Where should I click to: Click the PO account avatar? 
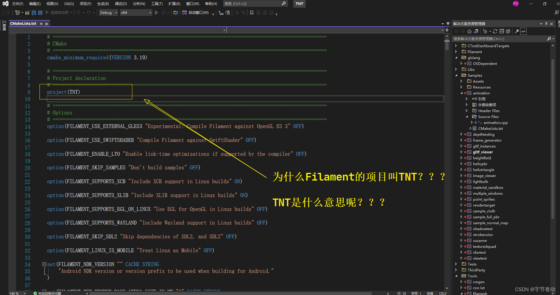515,4
